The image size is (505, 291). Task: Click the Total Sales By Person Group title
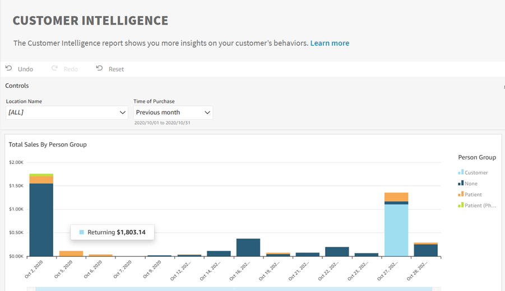click(48, 144)
